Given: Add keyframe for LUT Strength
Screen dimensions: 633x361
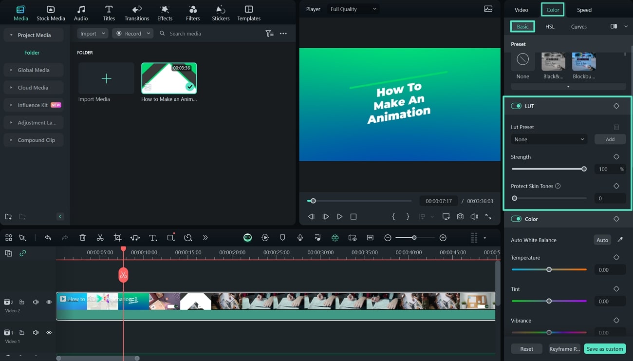Looking at the screenshot, I should 616,157.
